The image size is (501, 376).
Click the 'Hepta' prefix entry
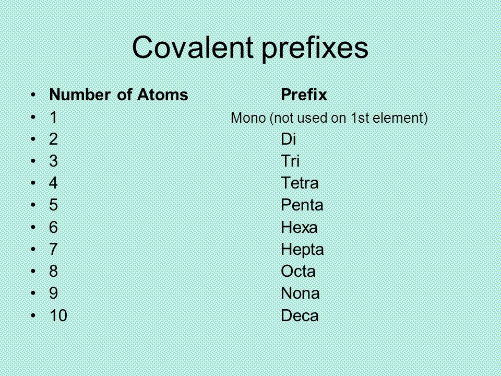pos(302,250)
